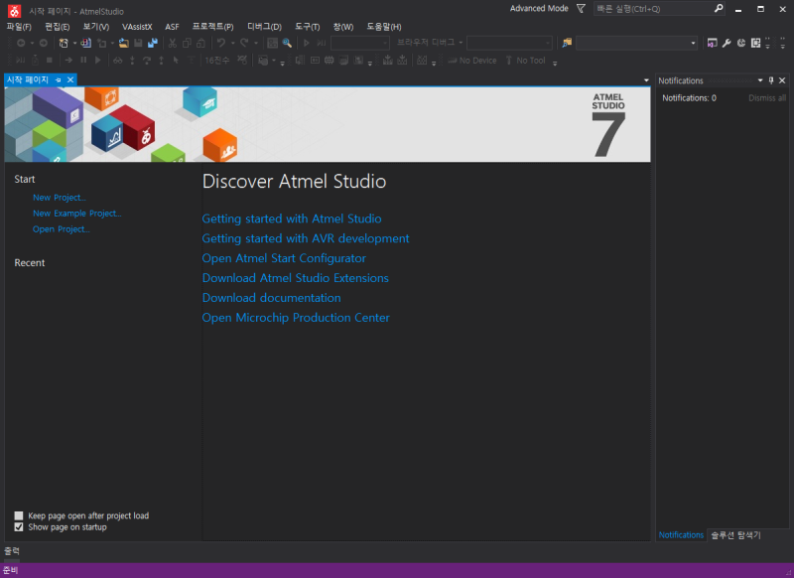Click the Save All toolbar icon
The image size is (794, 578).
click(153, 43)
